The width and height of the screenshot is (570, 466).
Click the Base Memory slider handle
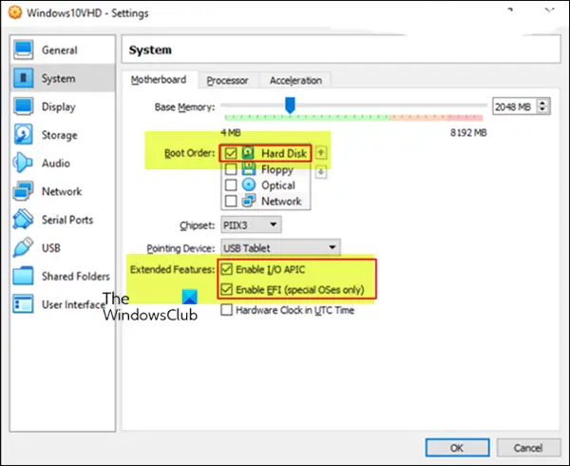pyautogui.click(x=290, y=106)
